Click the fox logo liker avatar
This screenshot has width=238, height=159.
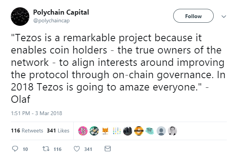pos(105,131)
